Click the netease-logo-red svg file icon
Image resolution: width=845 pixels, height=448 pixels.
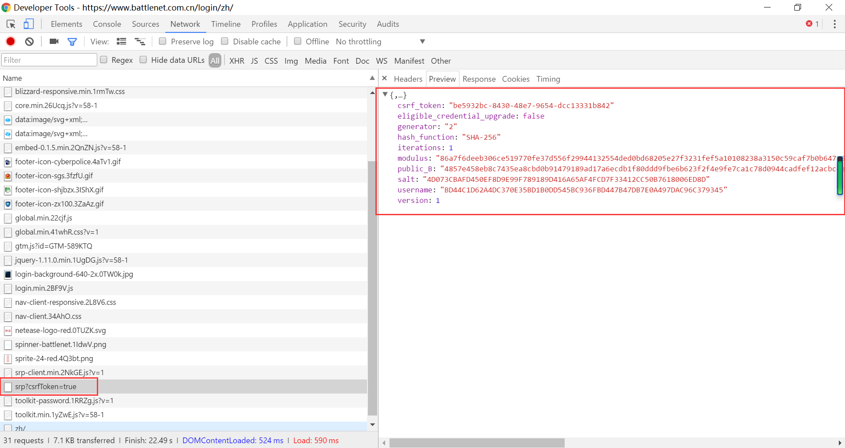(8, 331)
